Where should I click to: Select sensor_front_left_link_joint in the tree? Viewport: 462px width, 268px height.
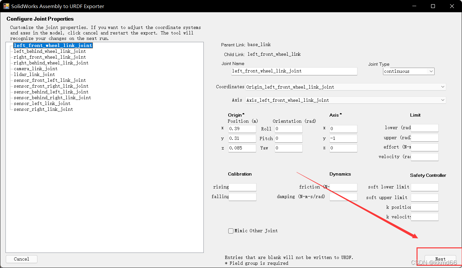(50, 80)
